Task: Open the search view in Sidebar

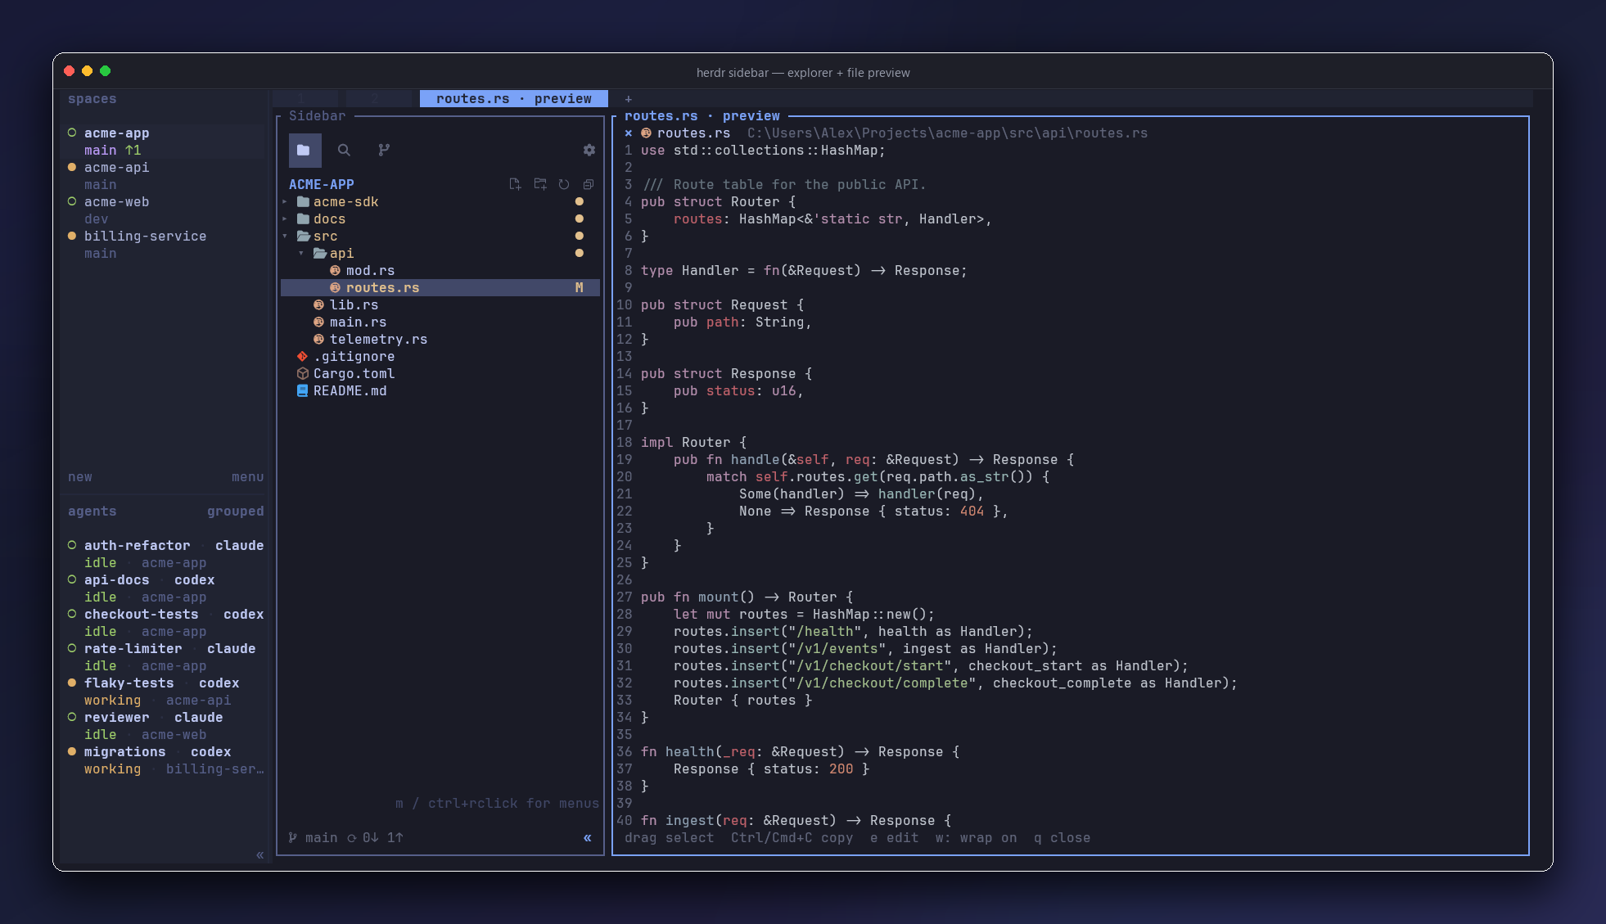Action: click(344, 151)
